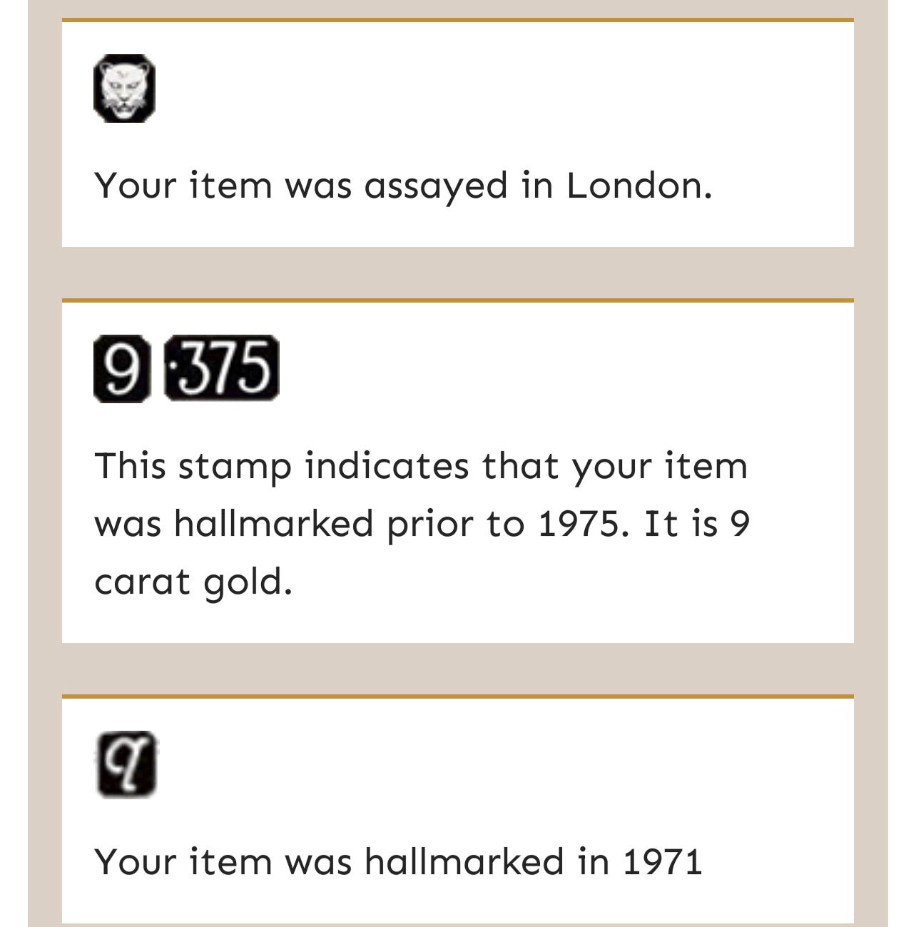Image resolution: width=916 pixels, height=927 pixels.
Task: Click 'This stamp indicates that your item' line
Action: click(421, 466)
